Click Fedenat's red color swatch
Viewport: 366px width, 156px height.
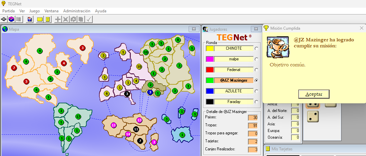pyautogui.click(x=210, y=70)
